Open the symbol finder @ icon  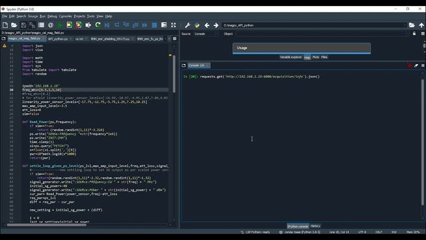[51, 25]
